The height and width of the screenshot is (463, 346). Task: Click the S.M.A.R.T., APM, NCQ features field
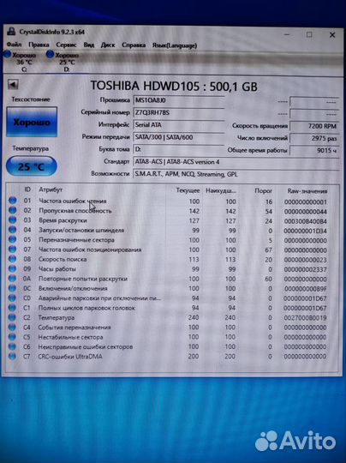coord(236,174)
